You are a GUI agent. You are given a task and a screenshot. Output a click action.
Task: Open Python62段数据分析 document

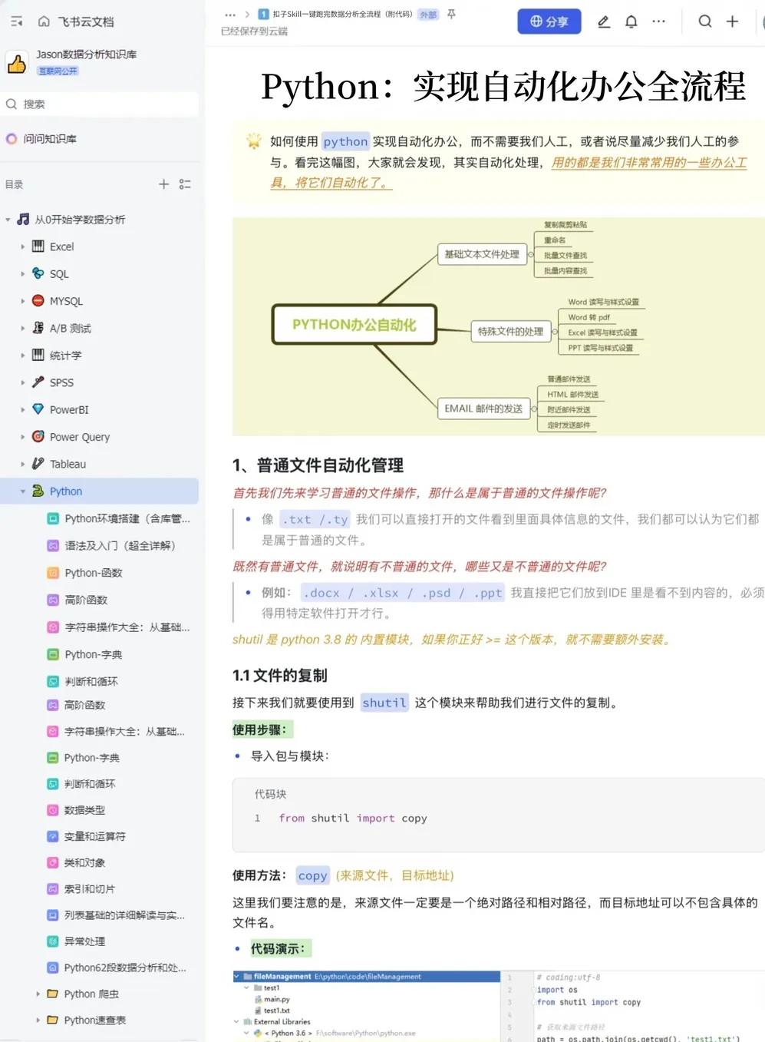pos(125,968)
